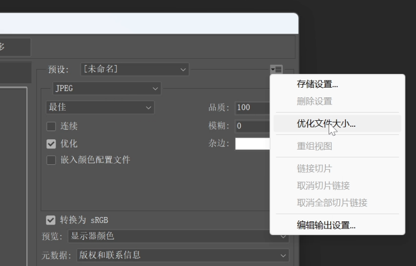Image resolution: width=416 pixels, height=266 pixels.
Task: Disable the 转换为 sRGB checkbox
Action: [51, 220]
